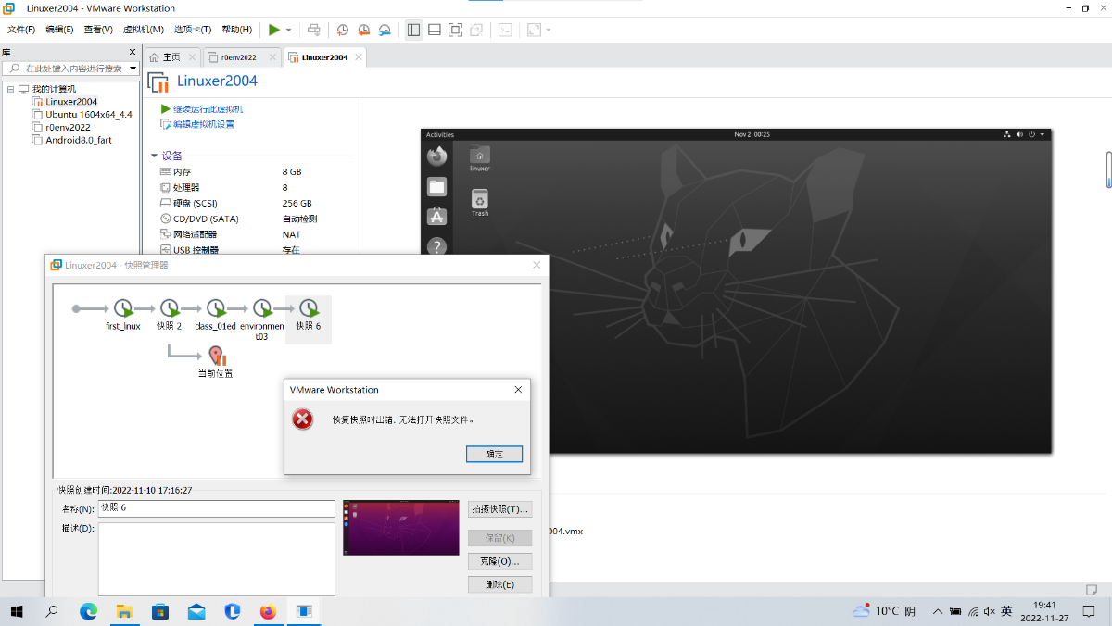Image resolution: width=1112 pixels, height=626 pixels.
Task: Select AndroidB.0_fart in the library tree
Action: click(79, 141)
